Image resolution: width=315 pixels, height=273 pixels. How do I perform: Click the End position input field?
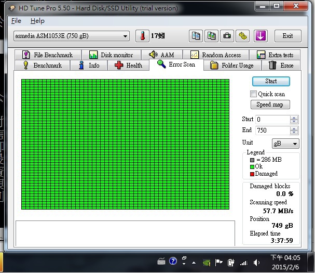point(272,131)
